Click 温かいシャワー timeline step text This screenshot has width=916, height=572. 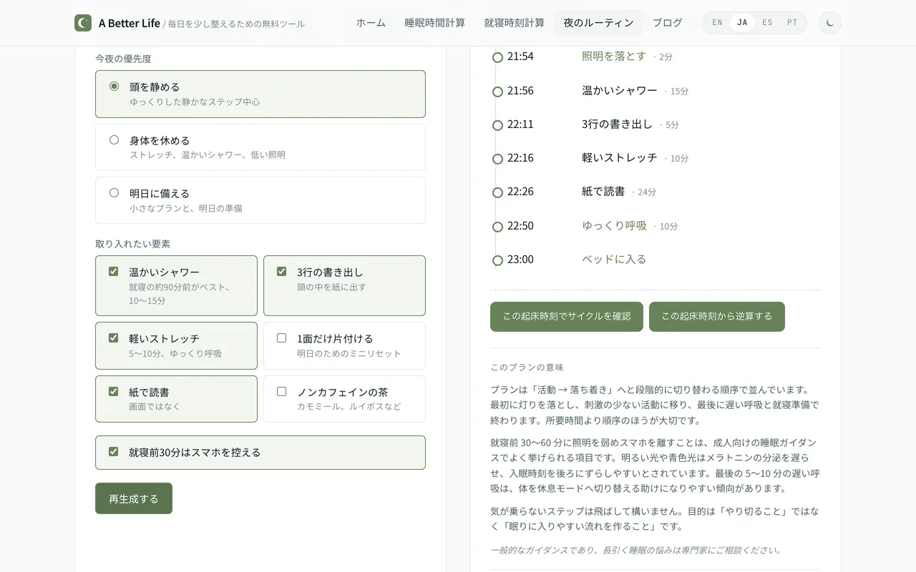pyautogui.click(x=620, y=91)
